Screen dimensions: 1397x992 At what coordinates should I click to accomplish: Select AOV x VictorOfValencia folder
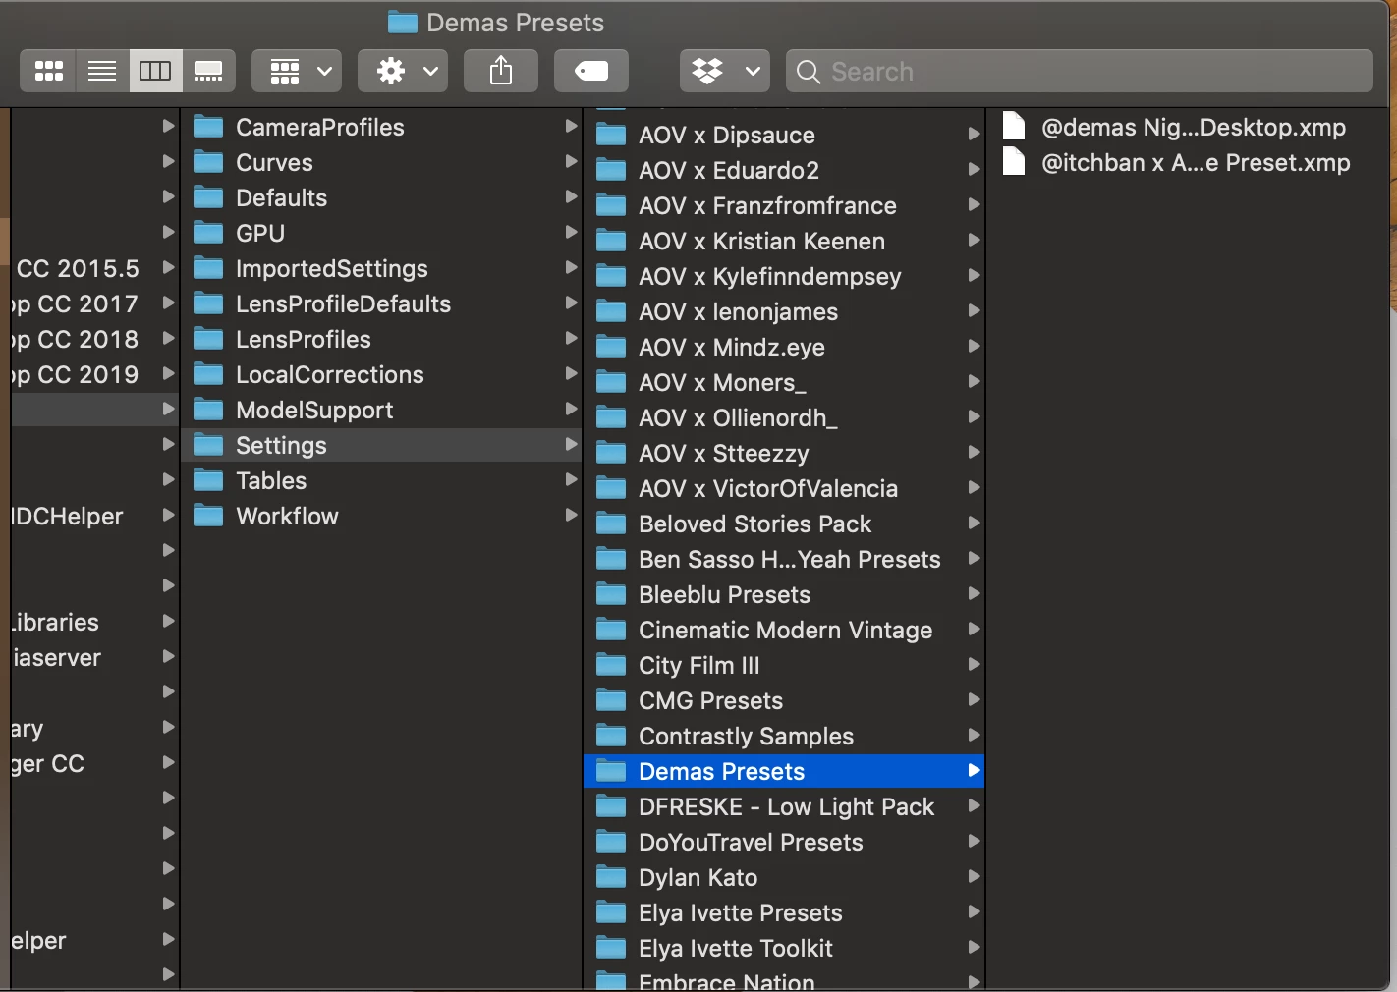tap(784, 488)
